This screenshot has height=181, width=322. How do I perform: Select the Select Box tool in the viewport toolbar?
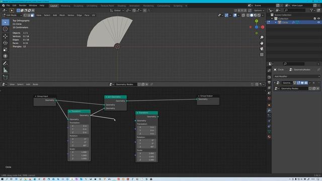click(6, 22)
